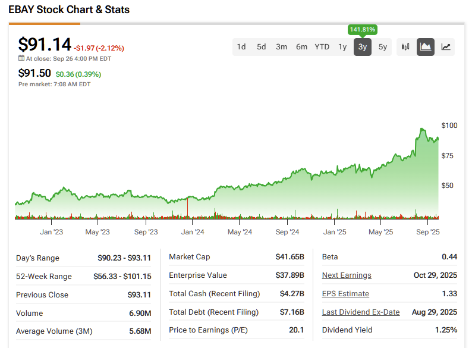Click the EBAY Stock Chart & Stats heading

pyautogui.click(x=69, y=10)
